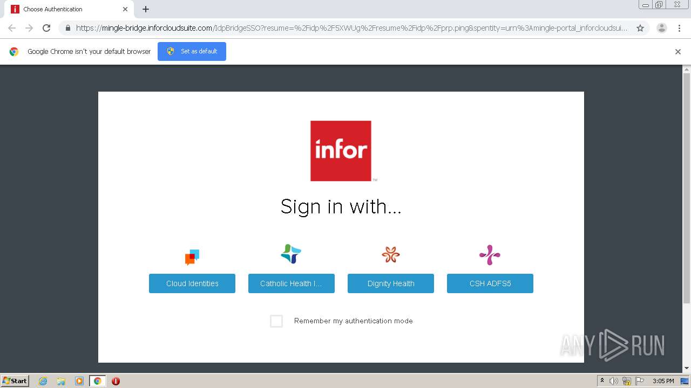Click the Sign in with... heading
The height and width of the screenshot is (388, 691).
[341, 206]
